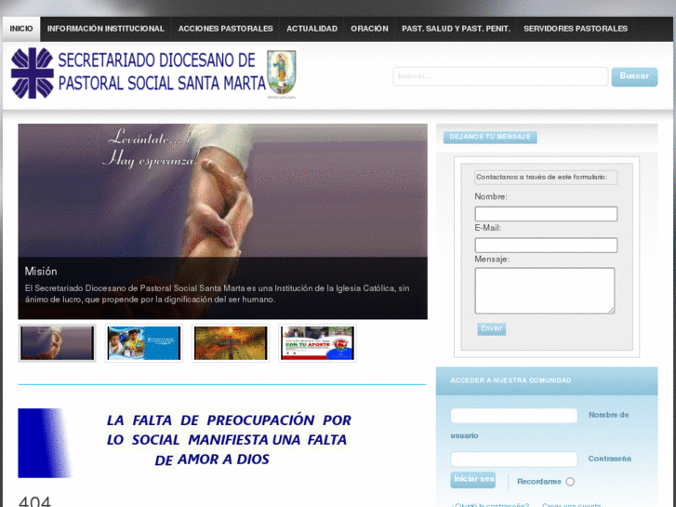This screenshot has width=676, height=507.
Task: Select the handshake slide thumbnail
Action: coord(57,343)
